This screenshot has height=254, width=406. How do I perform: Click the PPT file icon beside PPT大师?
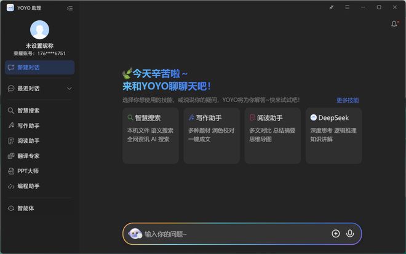(x=11, y=171)
